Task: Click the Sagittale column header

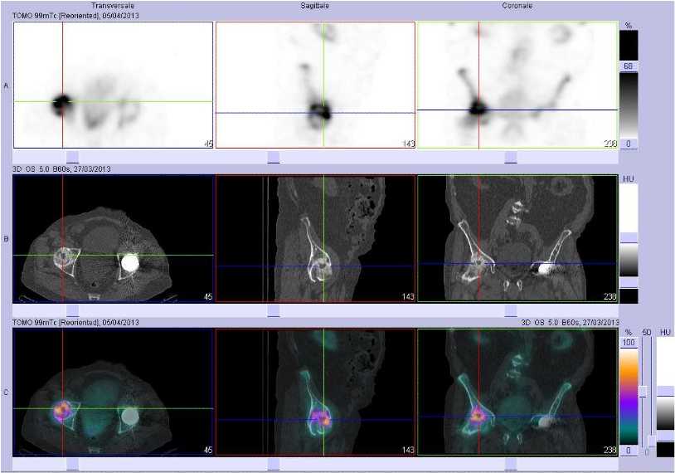Action: point(314,6)
